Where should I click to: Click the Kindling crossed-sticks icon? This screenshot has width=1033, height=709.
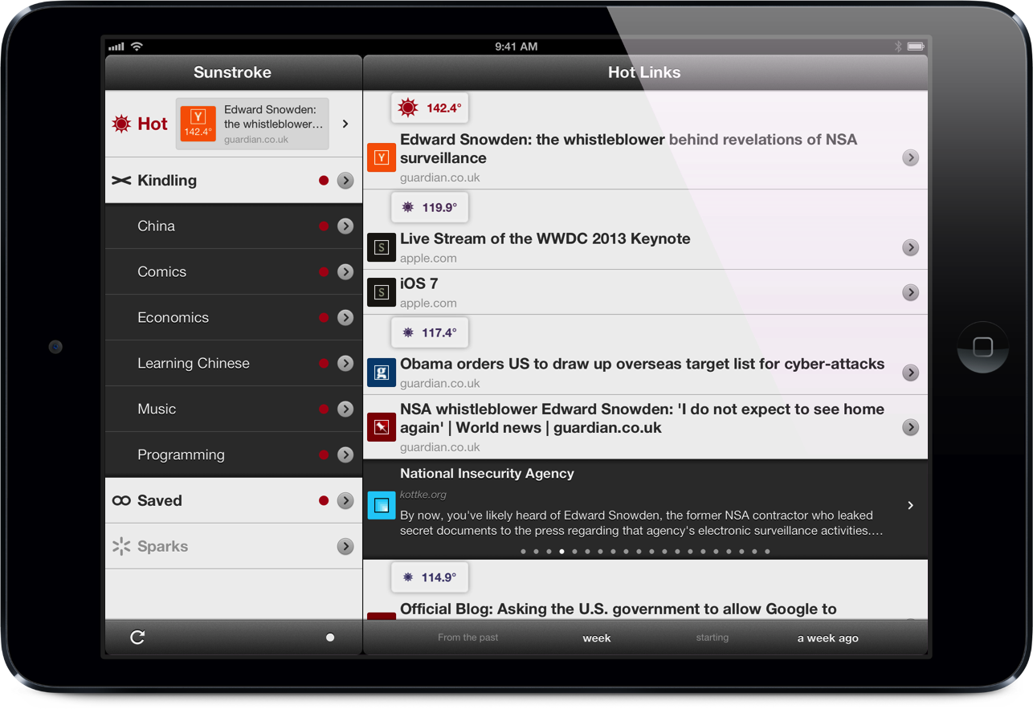[121, 181]
